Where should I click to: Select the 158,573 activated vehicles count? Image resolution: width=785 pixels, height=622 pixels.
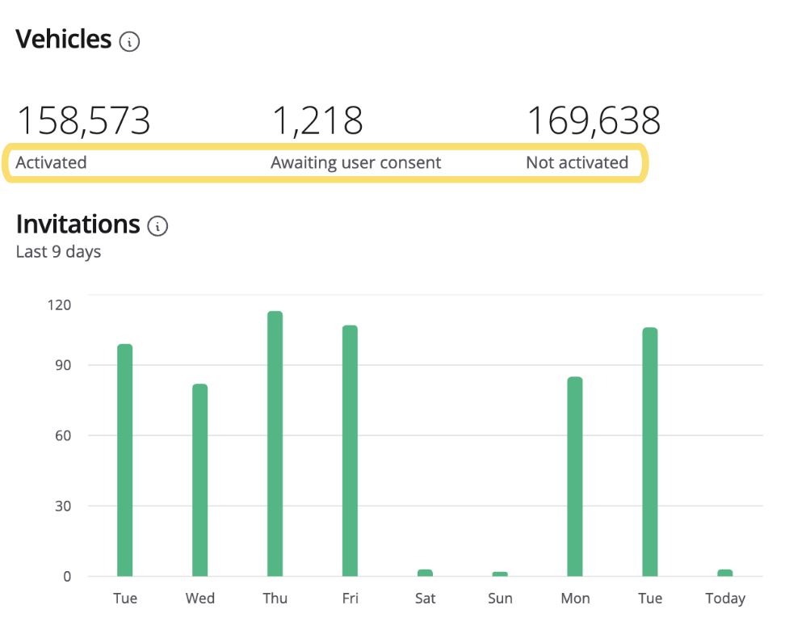point(83,120)
